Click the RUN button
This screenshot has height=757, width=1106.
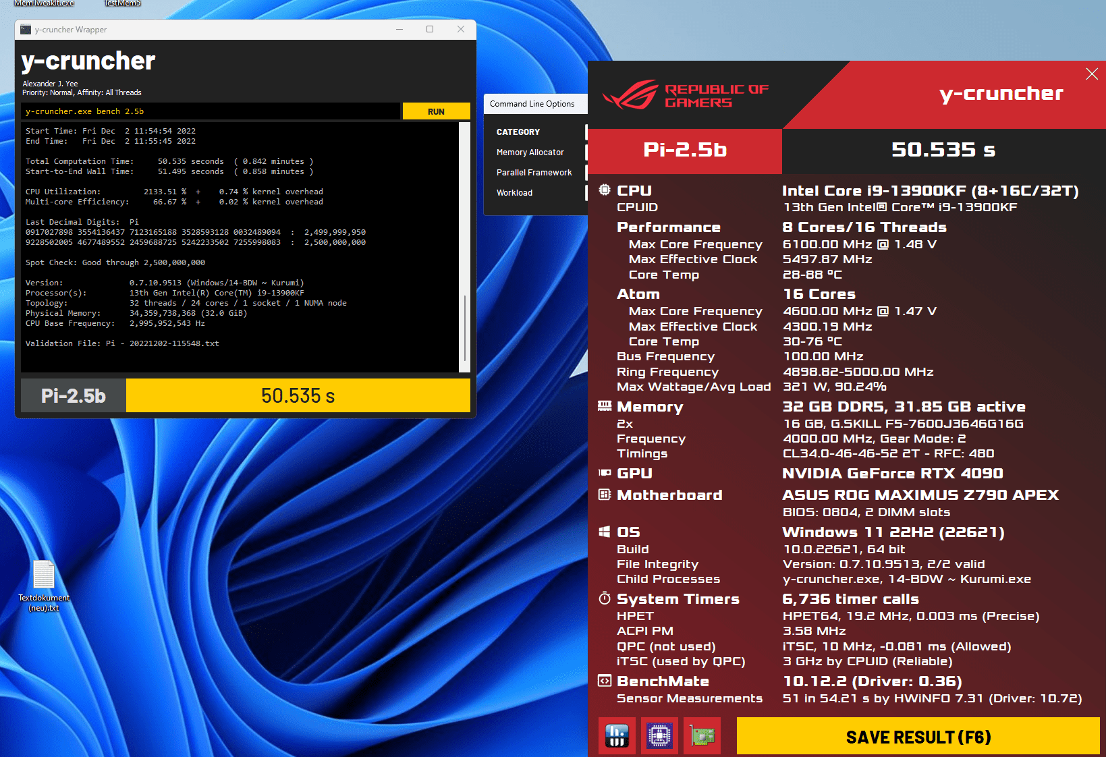[436, 111]
